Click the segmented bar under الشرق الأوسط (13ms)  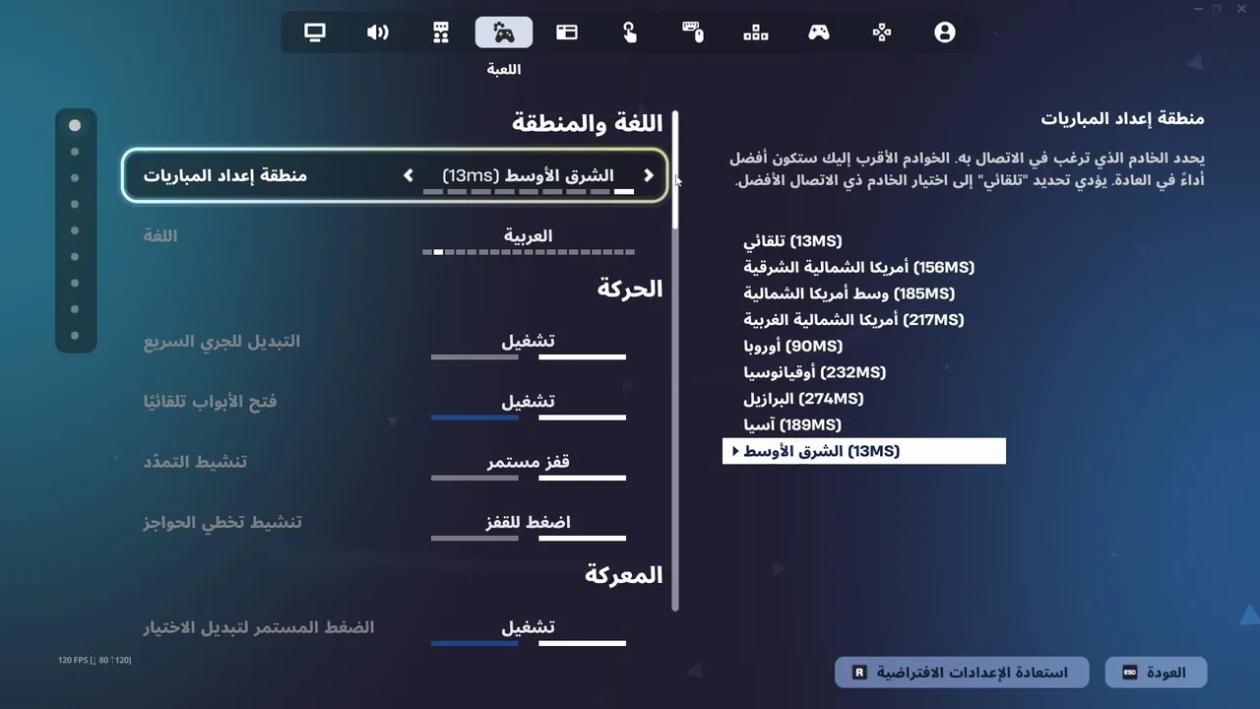coord(529,191)
